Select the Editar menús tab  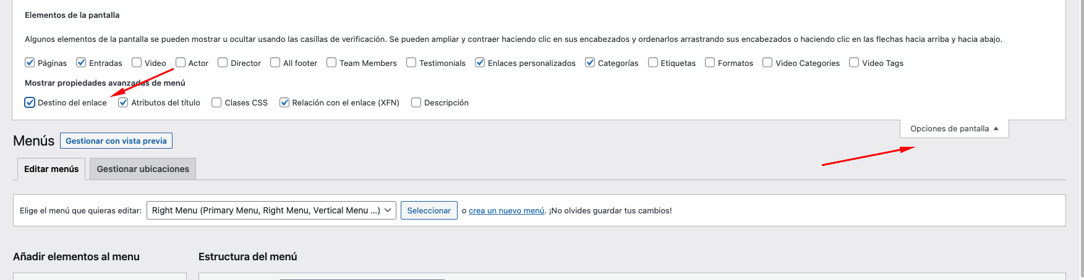(x=51, y=169)
